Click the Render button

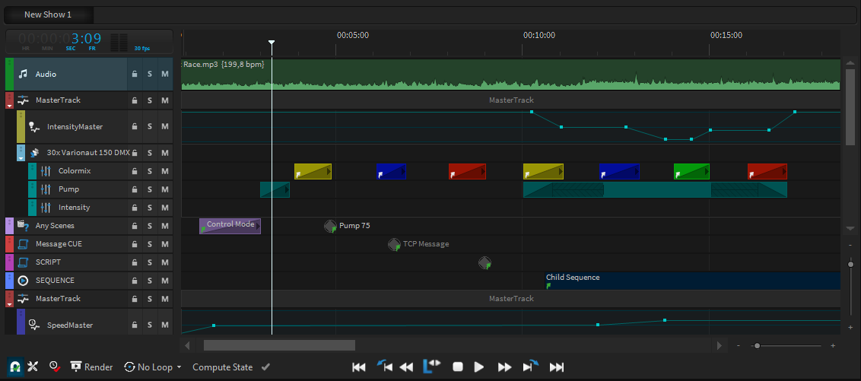point(91,367)
